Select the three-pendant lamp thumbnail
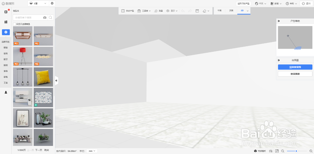Screen dimensions: 314x154 [23, 77]
